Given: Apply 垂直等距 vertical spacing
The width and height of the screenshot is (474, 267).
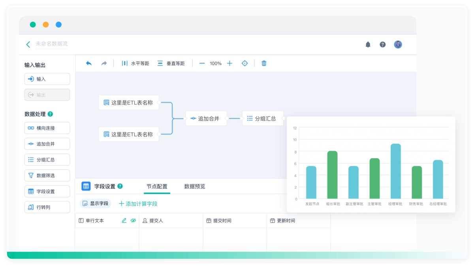Looking at the screenshot, I should click(x=171, y=63).
